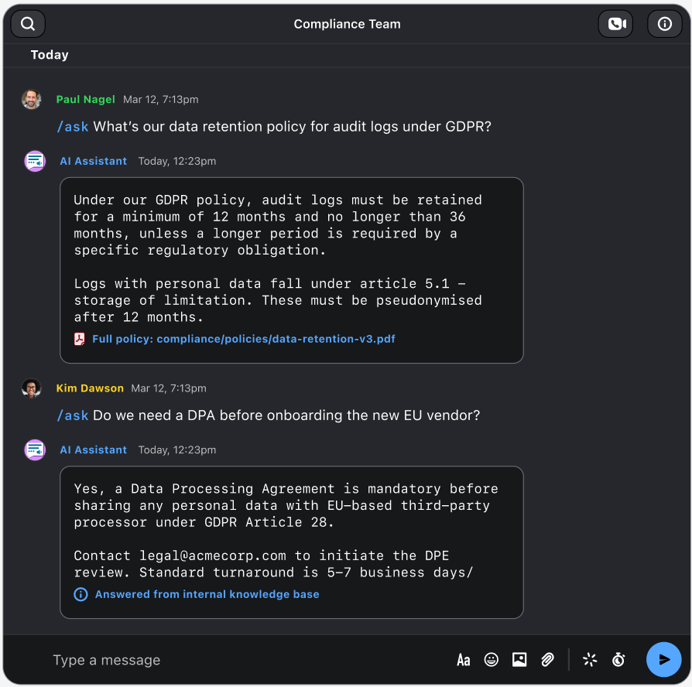Open the conversation info panel
Viewport: 692px width, 687px height.
[x=664, y=24]
